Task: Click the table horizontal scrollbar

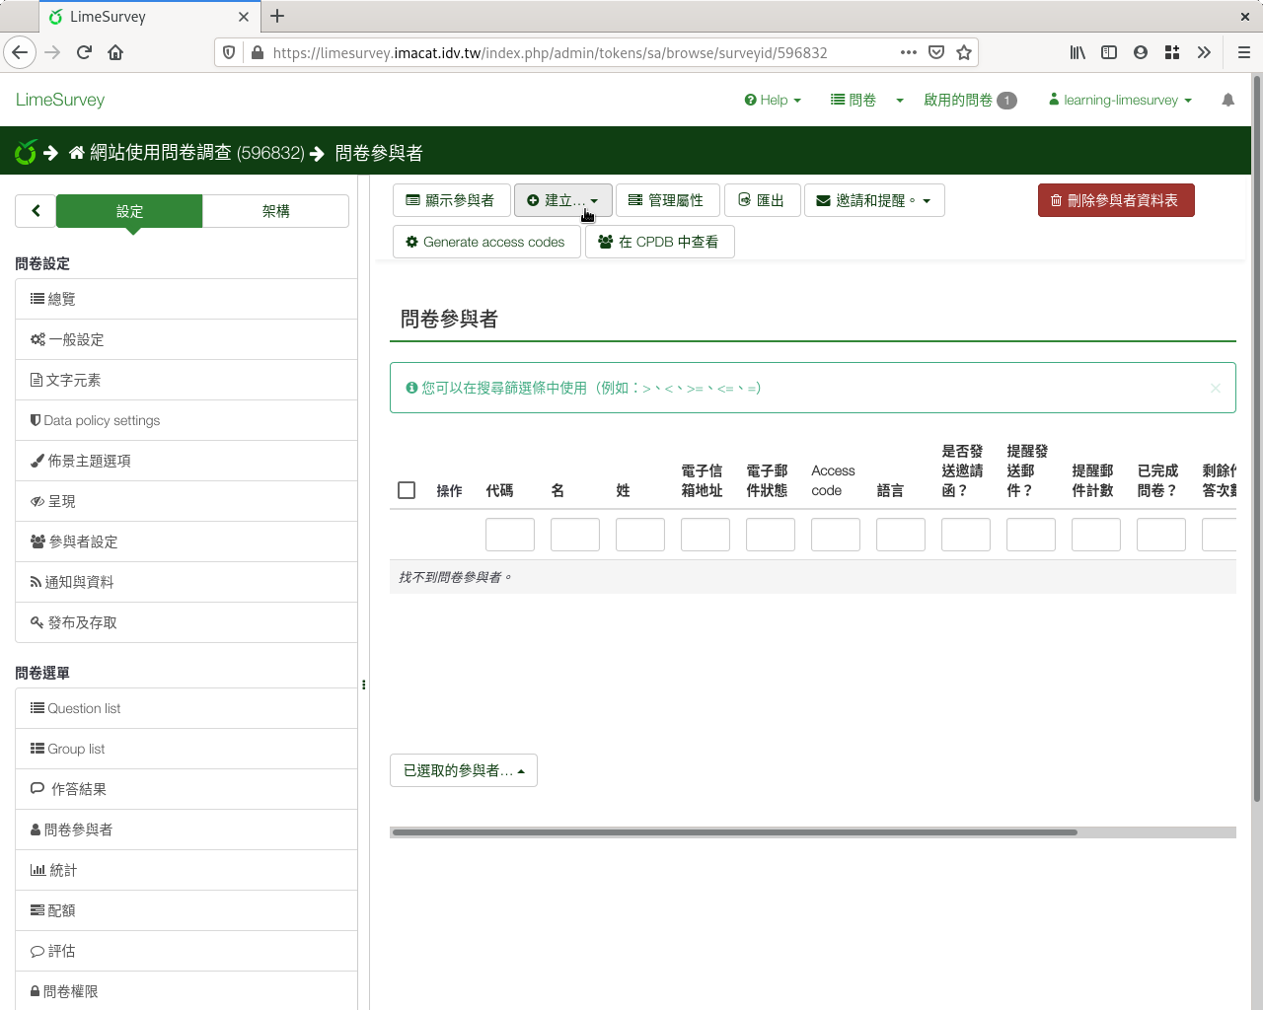Action: point(734,832)
